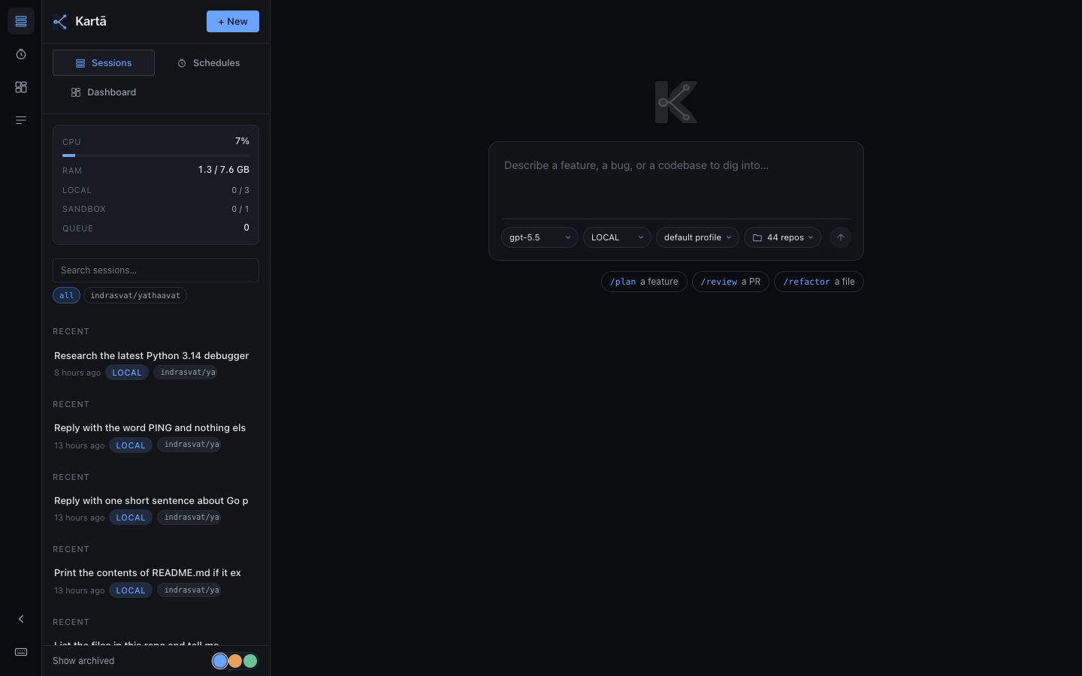Open keyboard shortcuts icon at bottom of rail
Image resolution: width=1082 pixels, height=676 pixels.
coord(21,652)
